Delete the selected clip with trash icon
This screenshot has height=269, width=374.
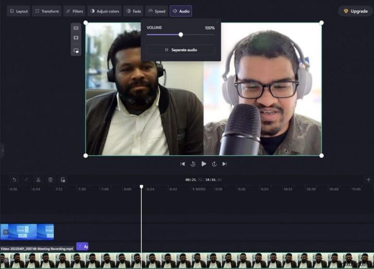[50, 180]
